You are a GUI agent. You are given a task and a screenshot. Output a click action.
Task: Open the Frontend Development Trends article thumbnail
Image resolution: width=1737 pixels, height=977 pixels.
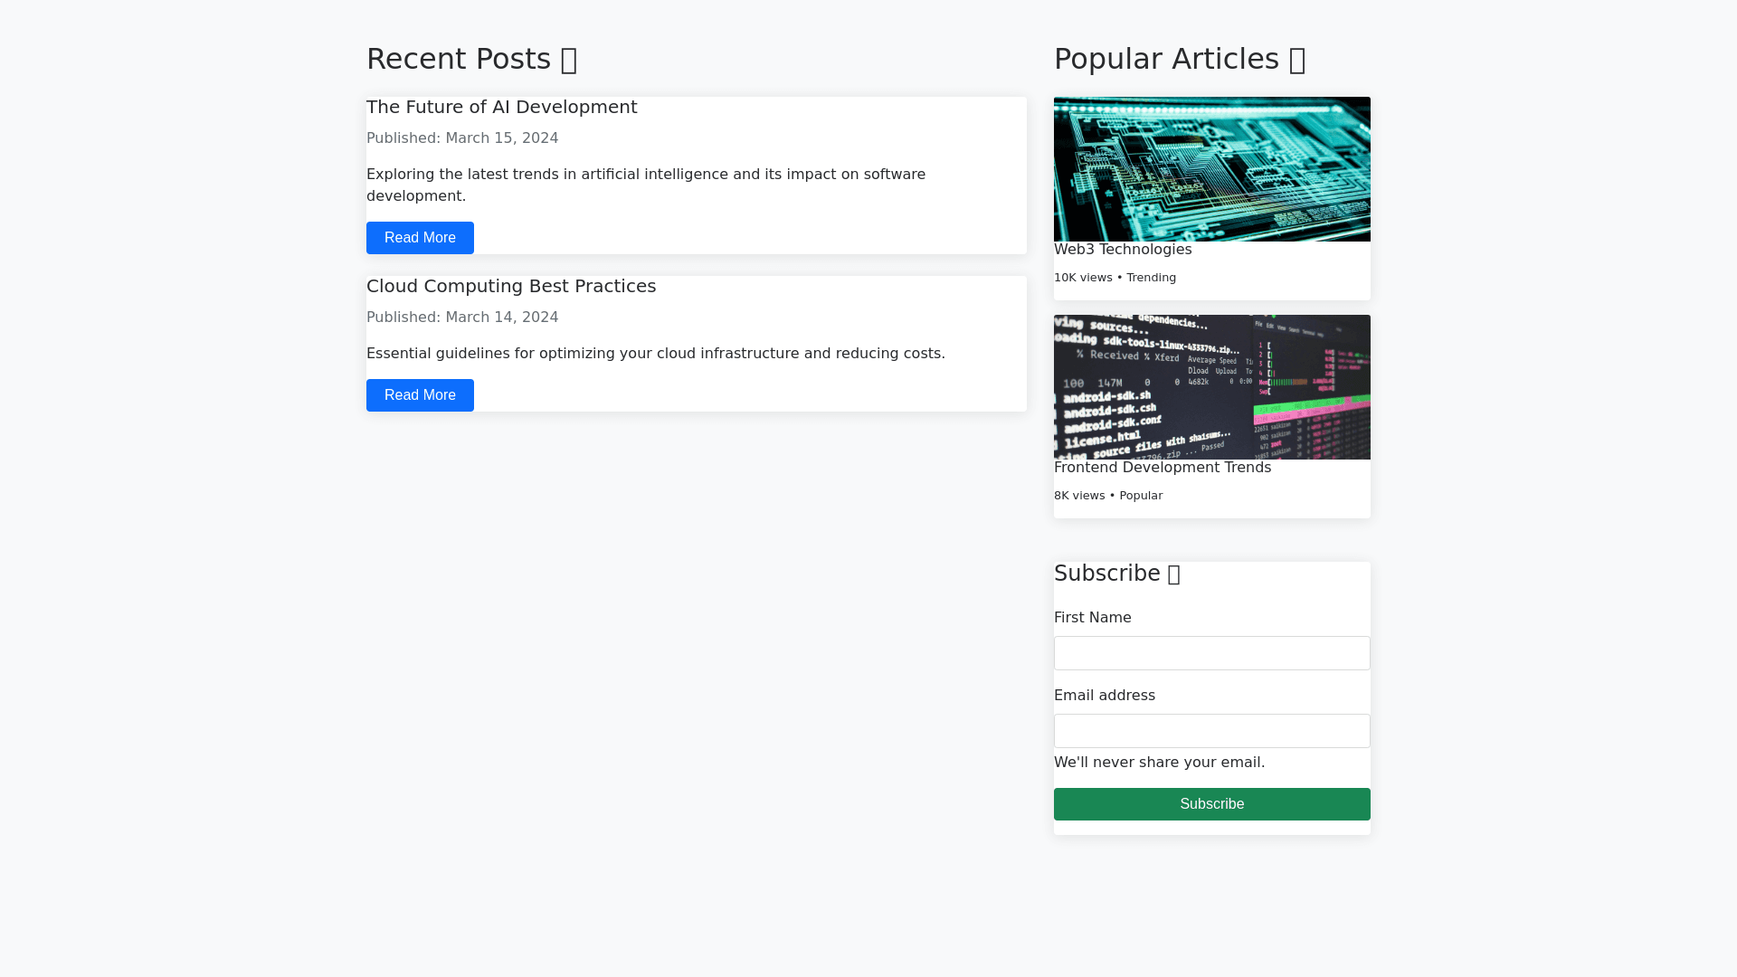[x=1211, y=386]
